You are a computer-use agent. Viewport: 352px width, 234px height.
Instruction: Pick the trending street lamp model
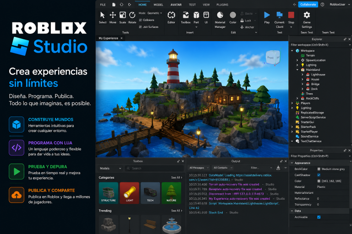pos(129,224)
